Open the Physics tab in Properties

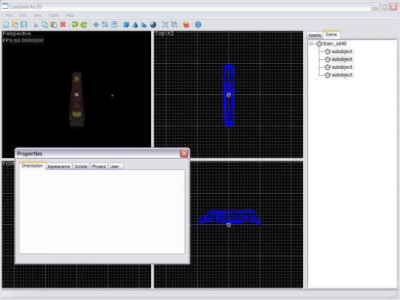tap(99, 166)
